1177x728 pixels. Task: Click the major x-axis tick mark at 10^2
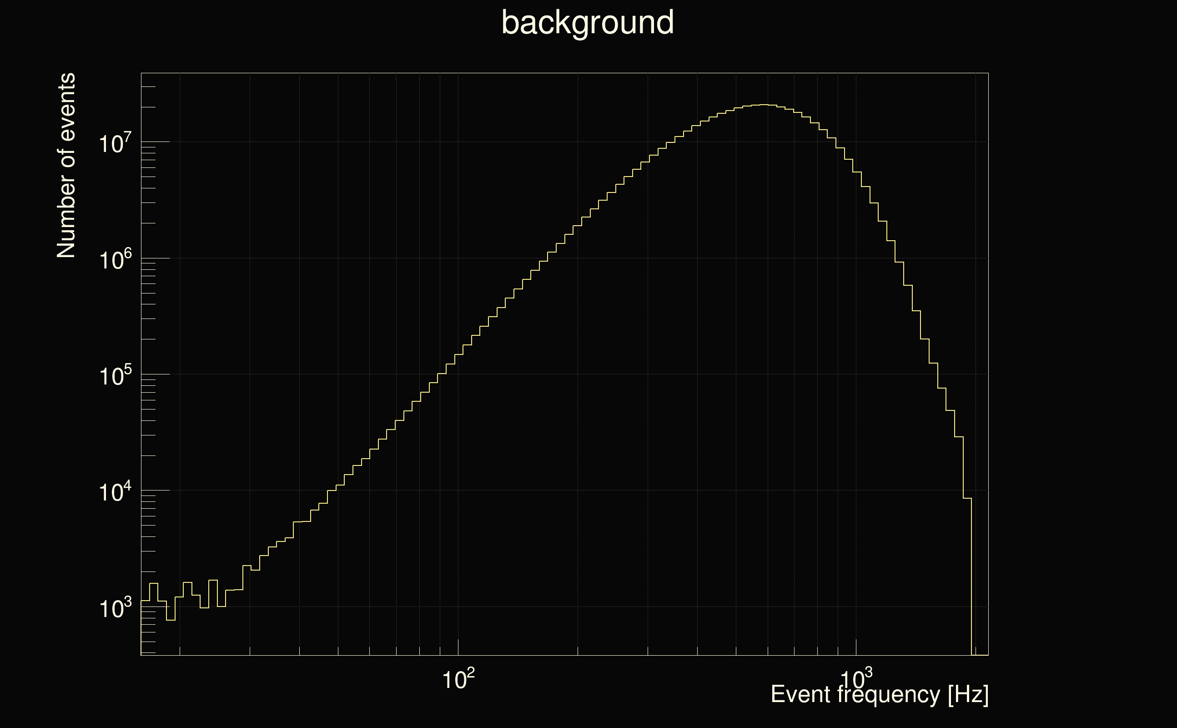click(458, 647)
